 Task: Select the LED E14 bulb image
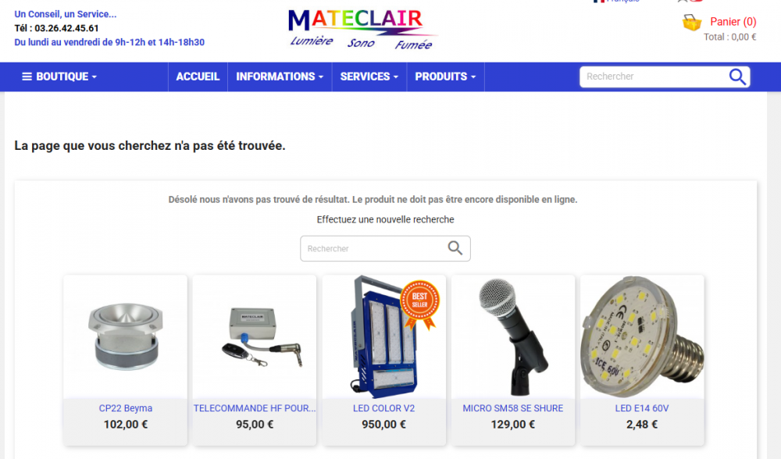click(x=642, y=336)
